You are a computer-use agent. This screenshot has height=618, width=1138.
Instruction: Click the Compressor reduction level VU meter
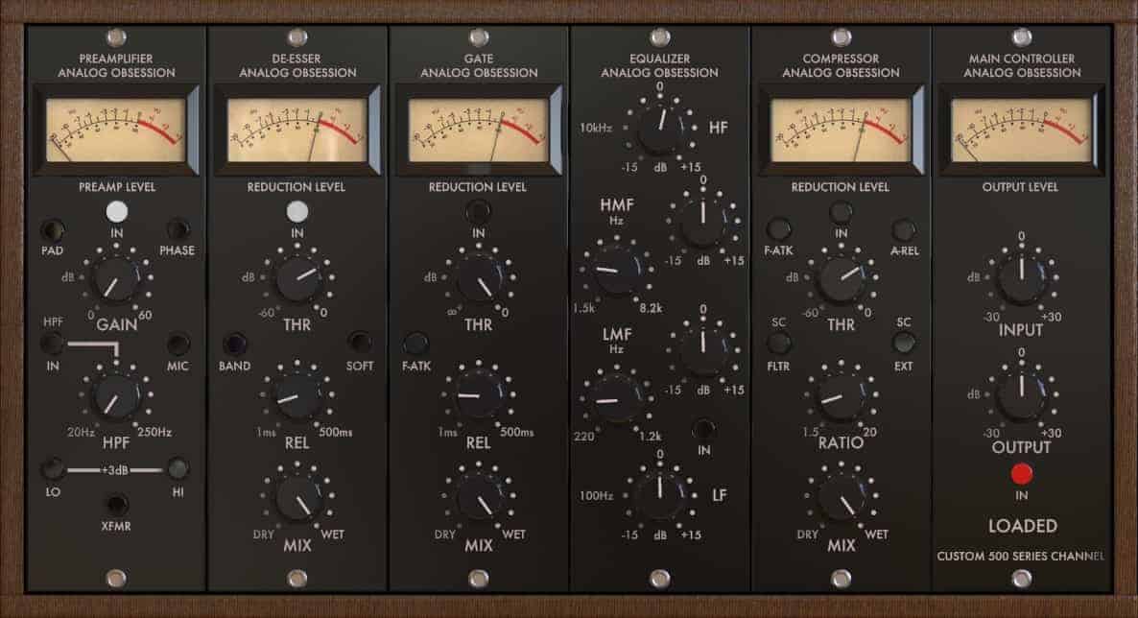point(841,131)
